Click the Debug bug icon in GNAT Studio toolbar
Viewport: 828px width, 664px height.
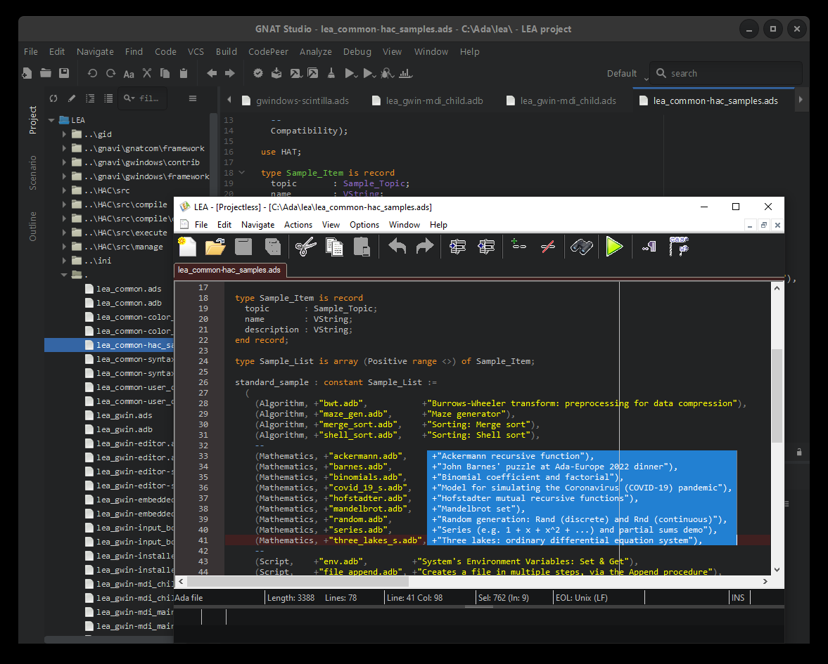pyautogui.click(x=386, y=73)
